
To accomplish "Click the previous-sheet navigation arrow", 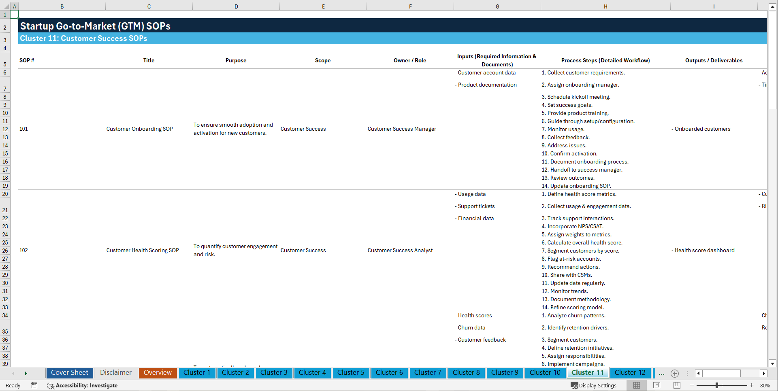I will [x=13, y=373].
